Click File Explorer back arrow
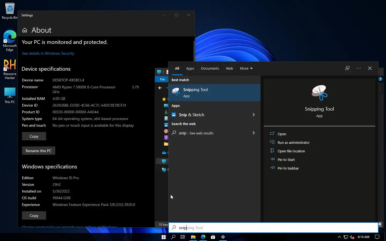 point(160,88)
